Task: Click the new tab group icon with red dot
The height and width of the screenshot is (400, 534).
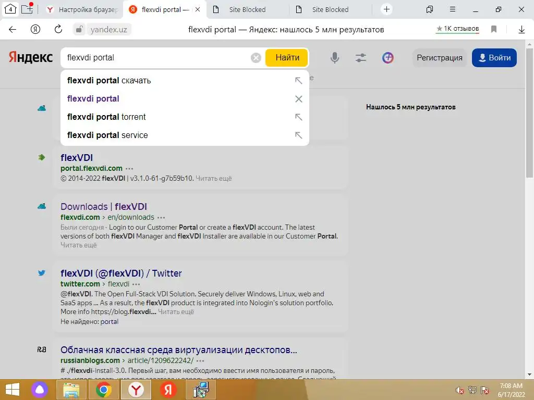Action: click(x=27, y=8)
